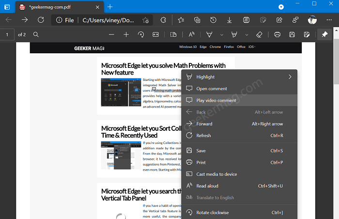Expand the Highlight submenu in context menu
The height and width of the screenshot is (219, 339).
[x=239, y=77]
